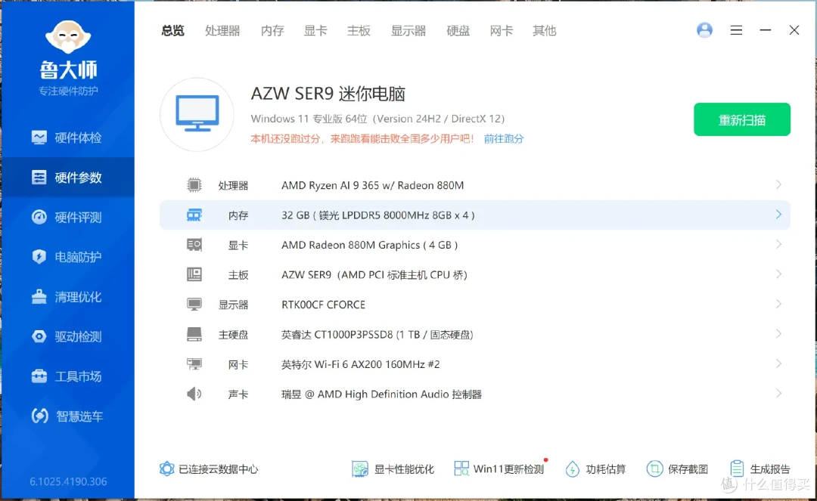Open 硬件评测 in the sidebar

(67, 217)
